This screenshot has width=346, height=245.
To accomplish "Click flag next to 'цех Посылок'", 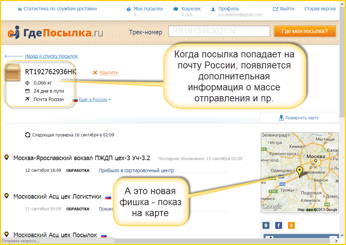I will pyautogui.click(x=104, y=236).
